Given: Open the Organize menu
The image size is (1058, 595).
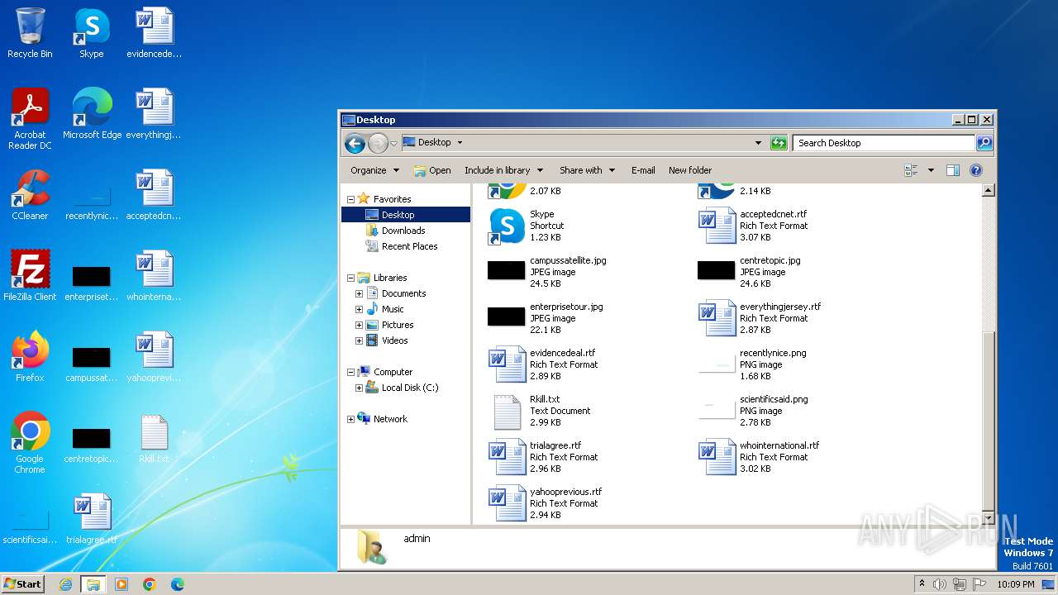Looking at the screenshot, I should coord(374,170).
